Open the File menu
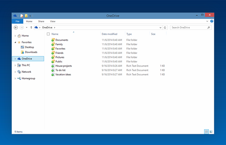Image resolution: width=226 pixels, height=145 pixels. (17, 21)
